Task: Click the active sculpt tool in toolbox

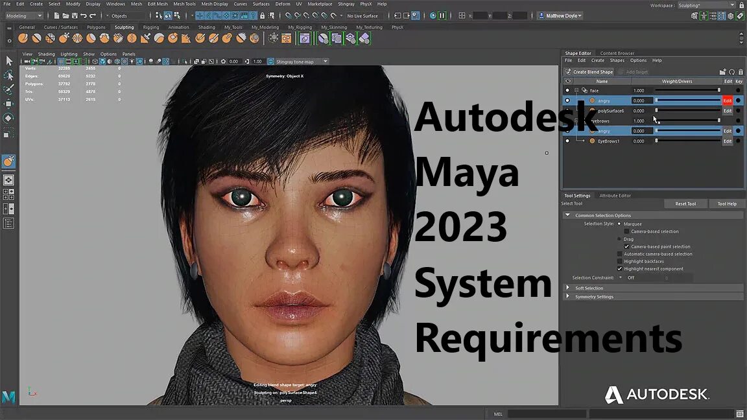Action: pos(8,161)
